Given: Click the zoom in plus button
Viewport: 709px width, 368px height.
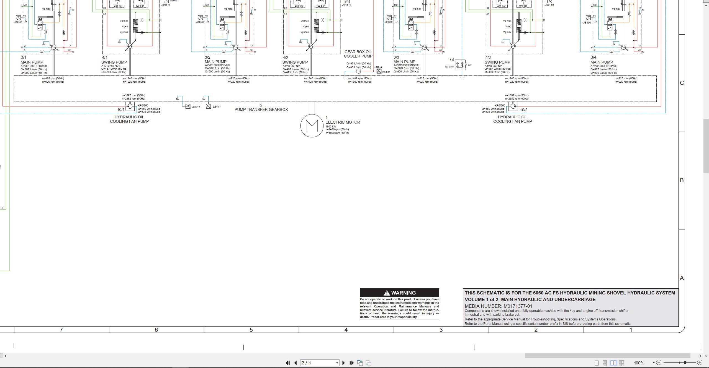Looking at the screenshot, I should tap(700, 362).
